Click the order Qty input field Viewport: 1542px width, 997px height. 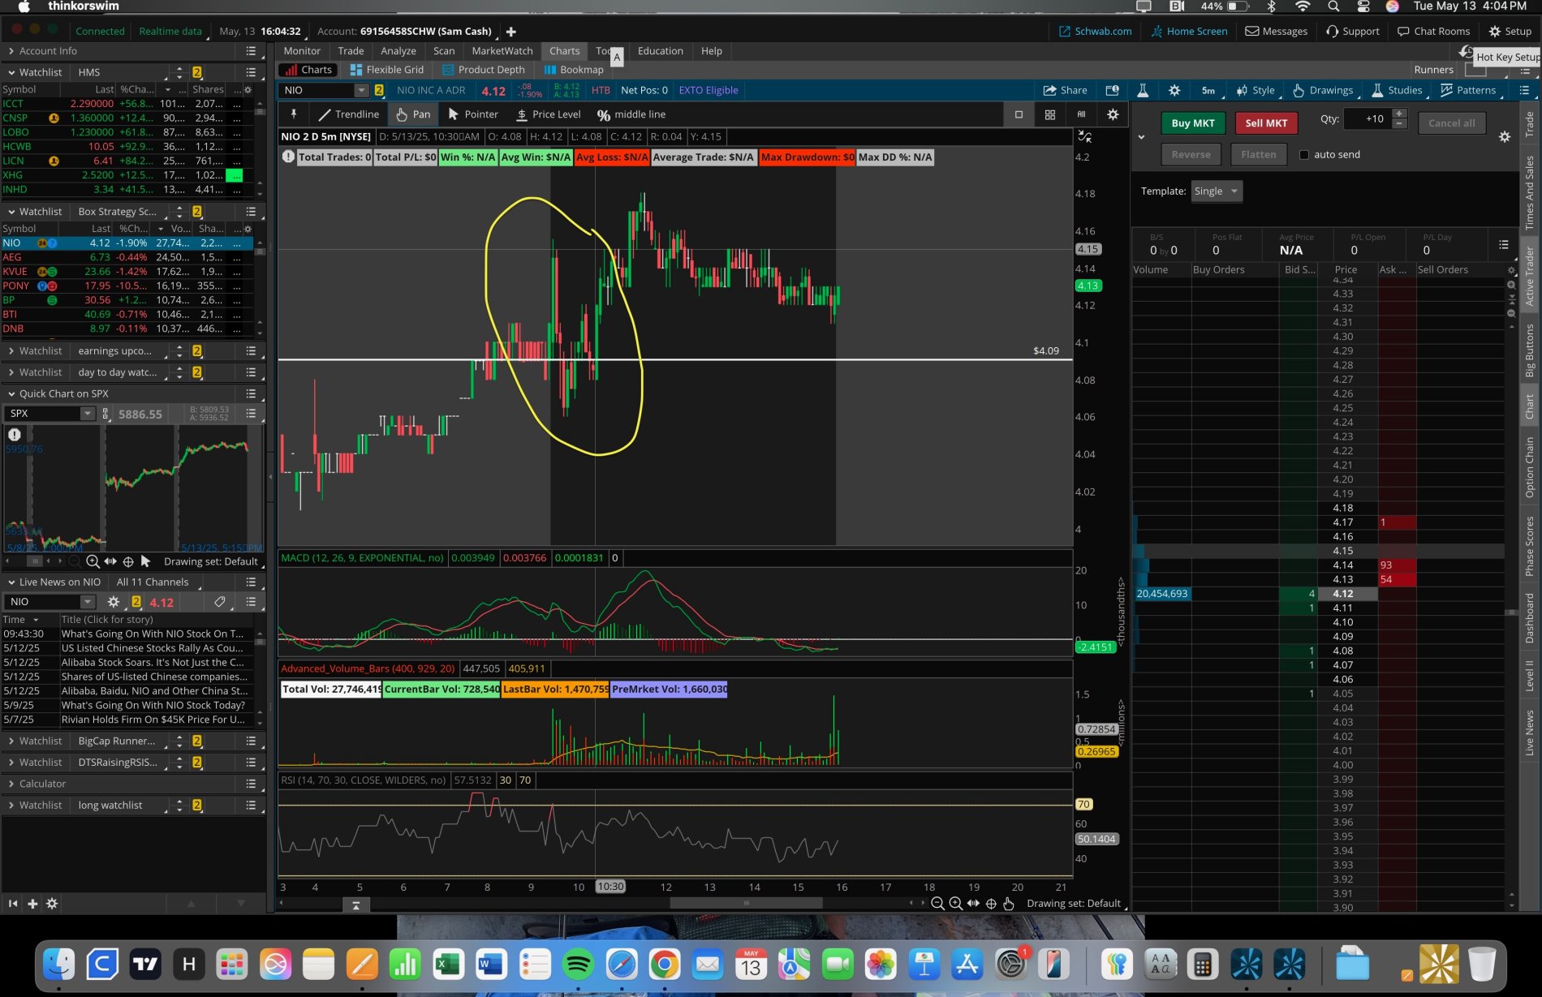(1368, 119)
